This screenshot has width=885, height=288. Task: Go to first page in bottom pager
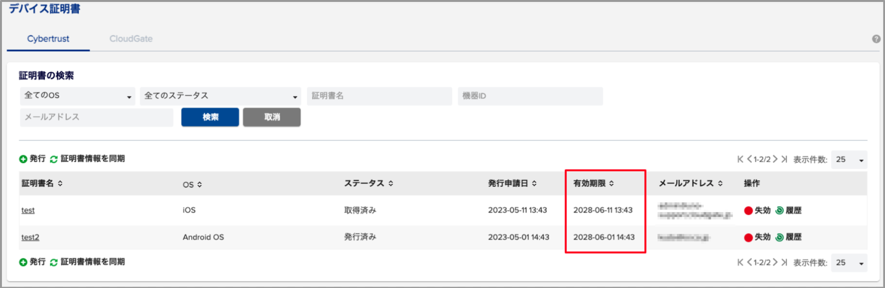(740, 262)
